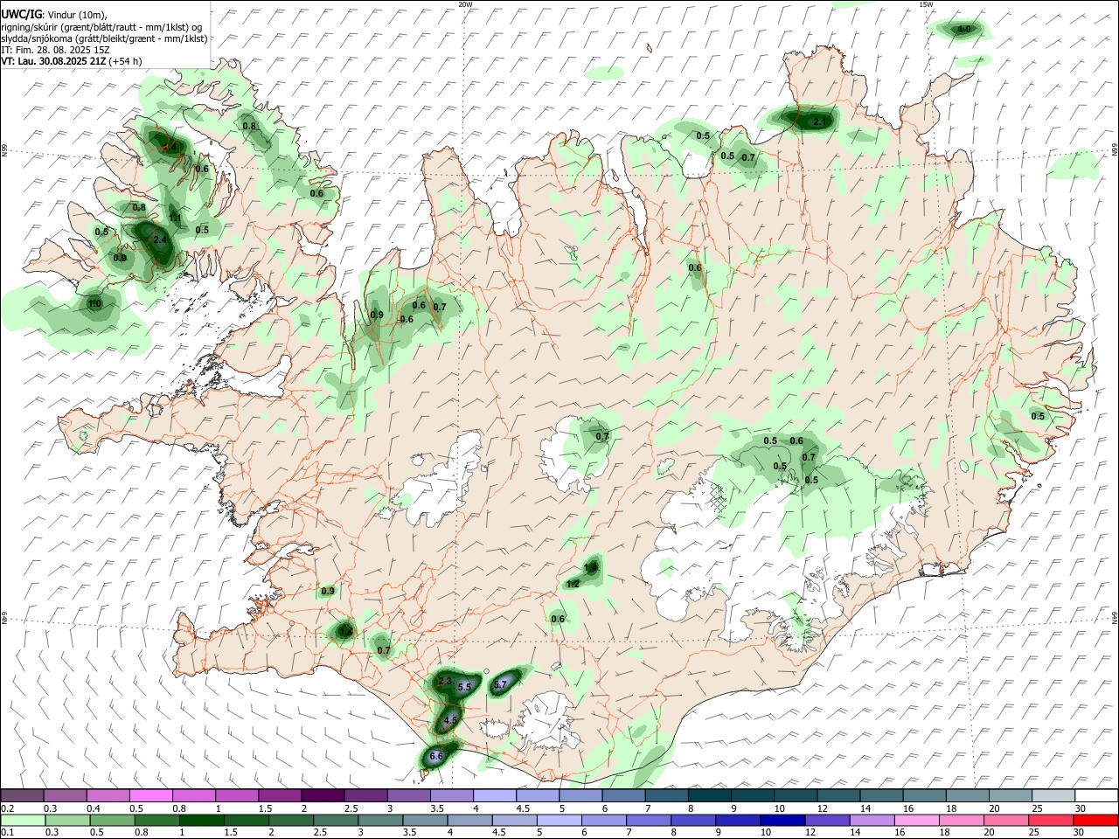Select the dark purple swatch labelled 2 in top scale
The width and height of the screenshot is (1119, 839).
(323, 796)
